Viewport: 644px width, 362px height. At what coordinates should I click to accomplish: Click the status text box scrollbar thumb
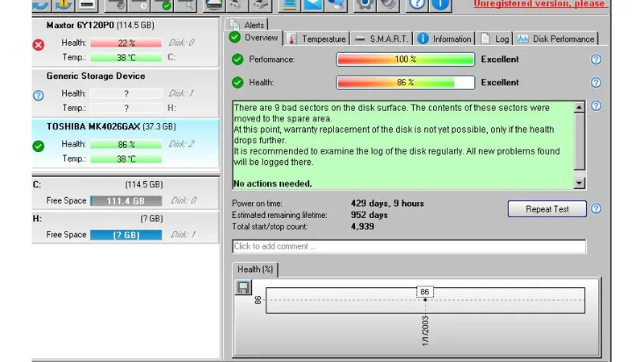(x=579, y=142)
